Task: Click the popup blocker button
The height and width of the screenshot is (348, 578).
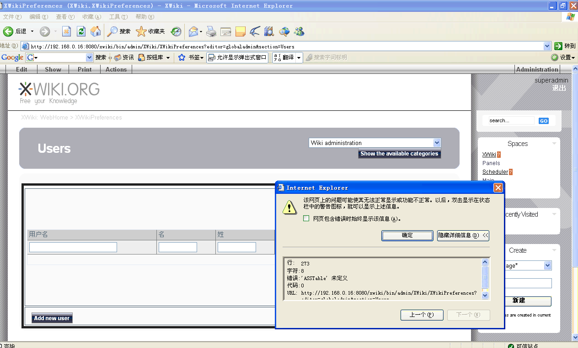Action: 237,57
